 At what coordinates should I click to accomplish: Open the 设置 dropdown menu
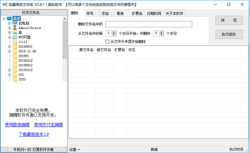[x=74, y=150]
